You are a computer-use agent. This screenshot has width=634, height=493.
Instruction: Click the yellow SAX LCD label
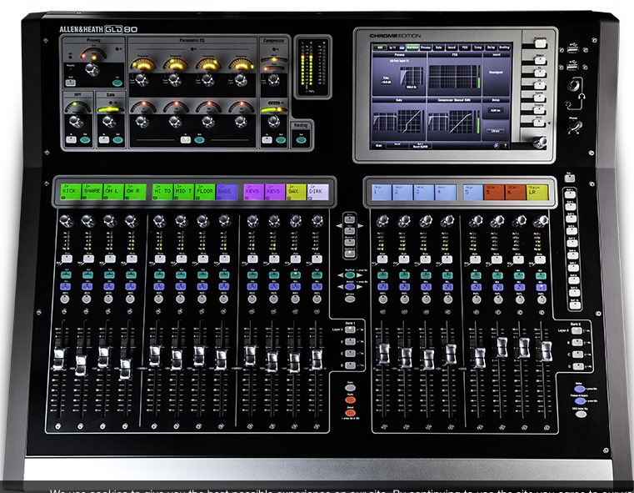point(296,192)
